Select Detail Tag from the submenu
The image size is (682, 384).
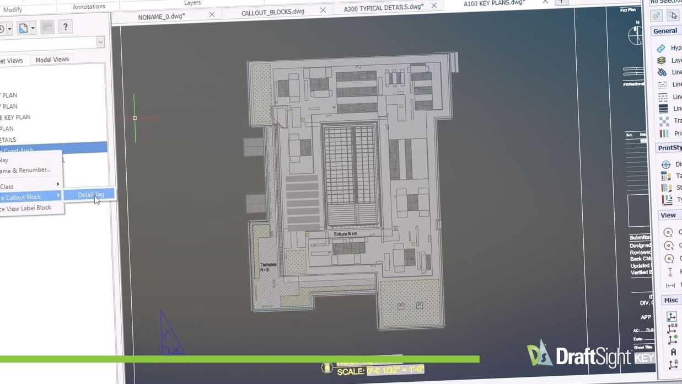[90, 194]
